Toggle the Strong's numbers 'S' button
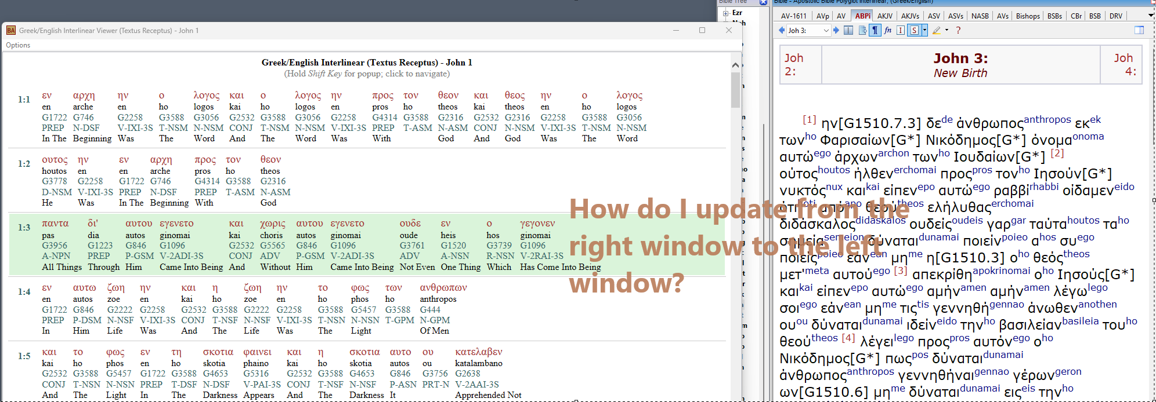Viewport: 1156px width, 402px height. click(x=914, y=30)
